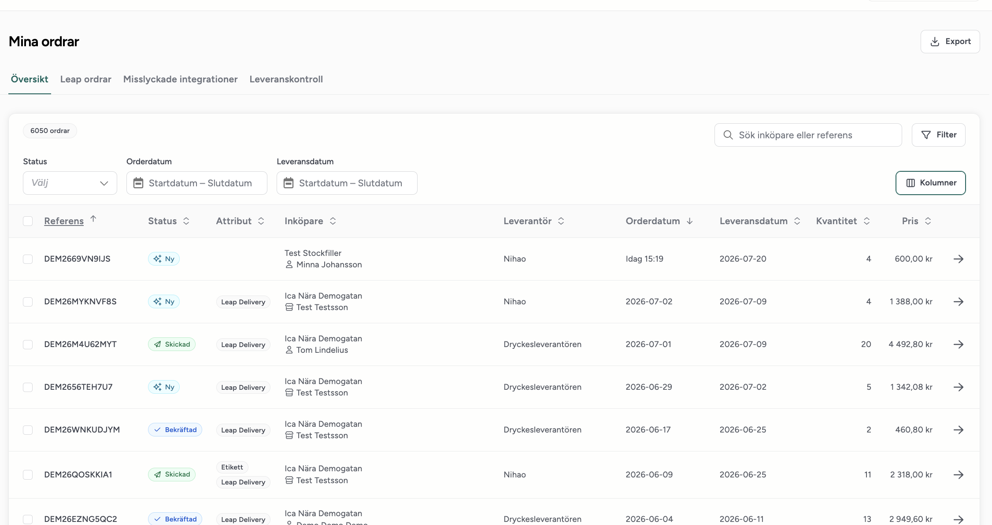Viewport: 992px width, 525px height.
Task: Click the person icon beside Minna Johansson
Action: tap(289, 265)
